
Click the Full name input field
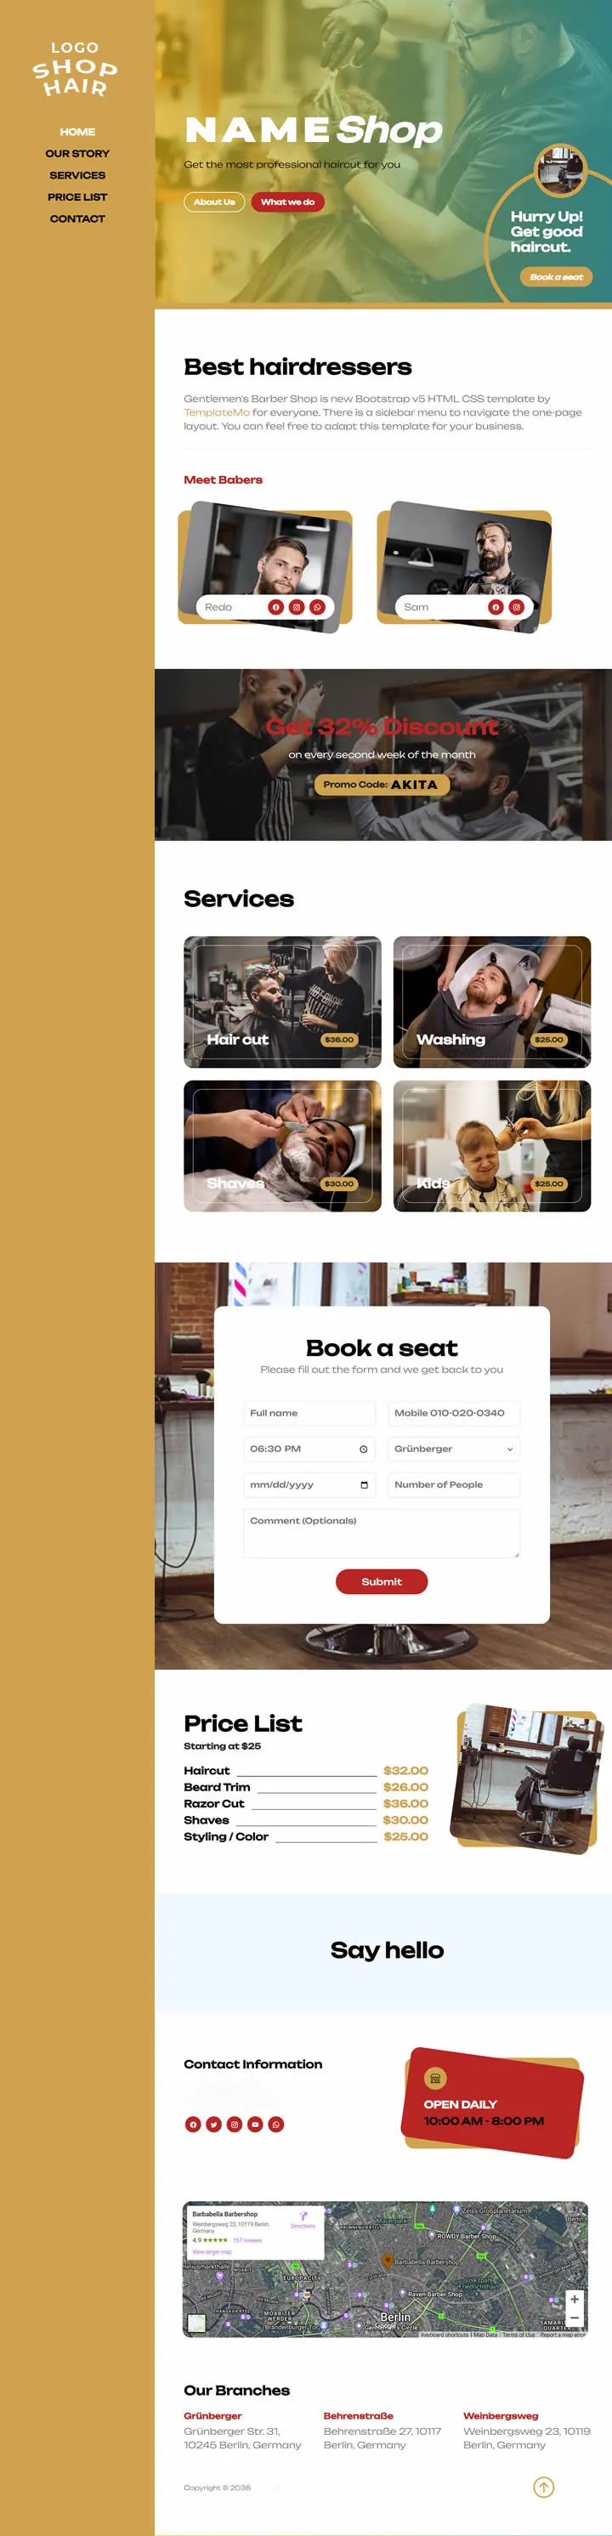[x=309, y=1413]
